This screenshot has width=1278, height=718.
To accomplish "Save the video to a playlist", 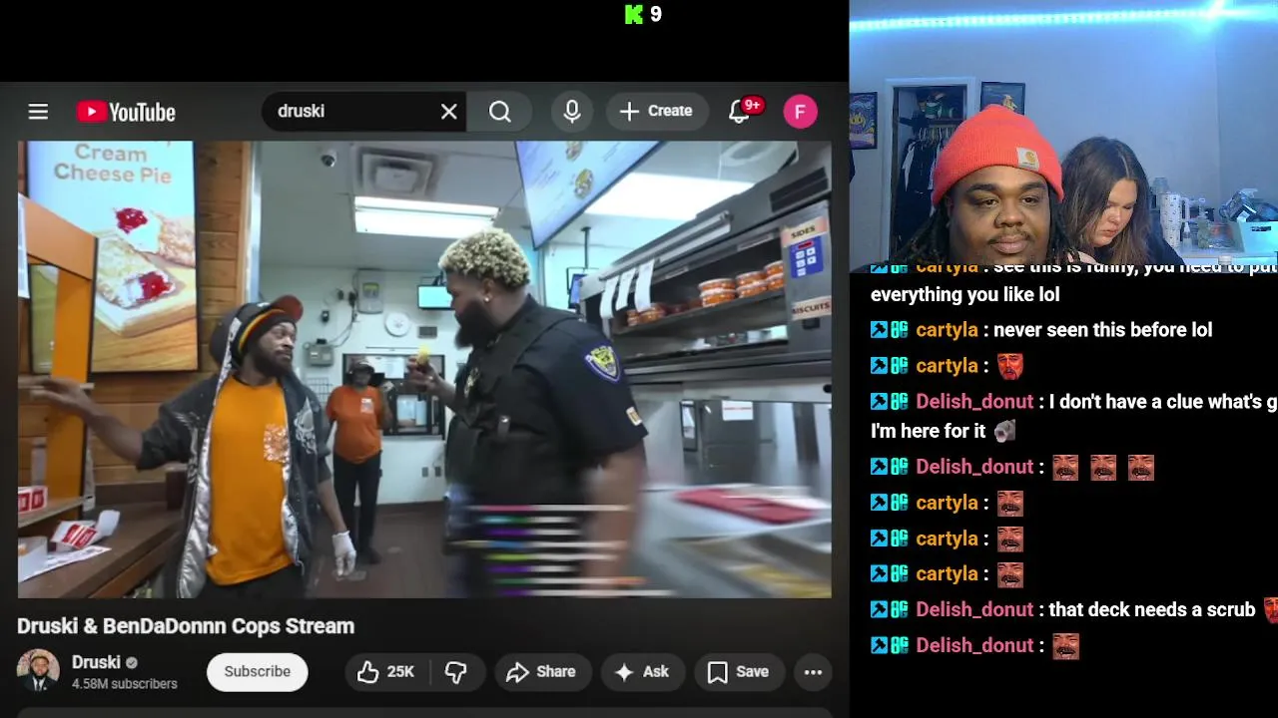I will click(x=738, y=672).
